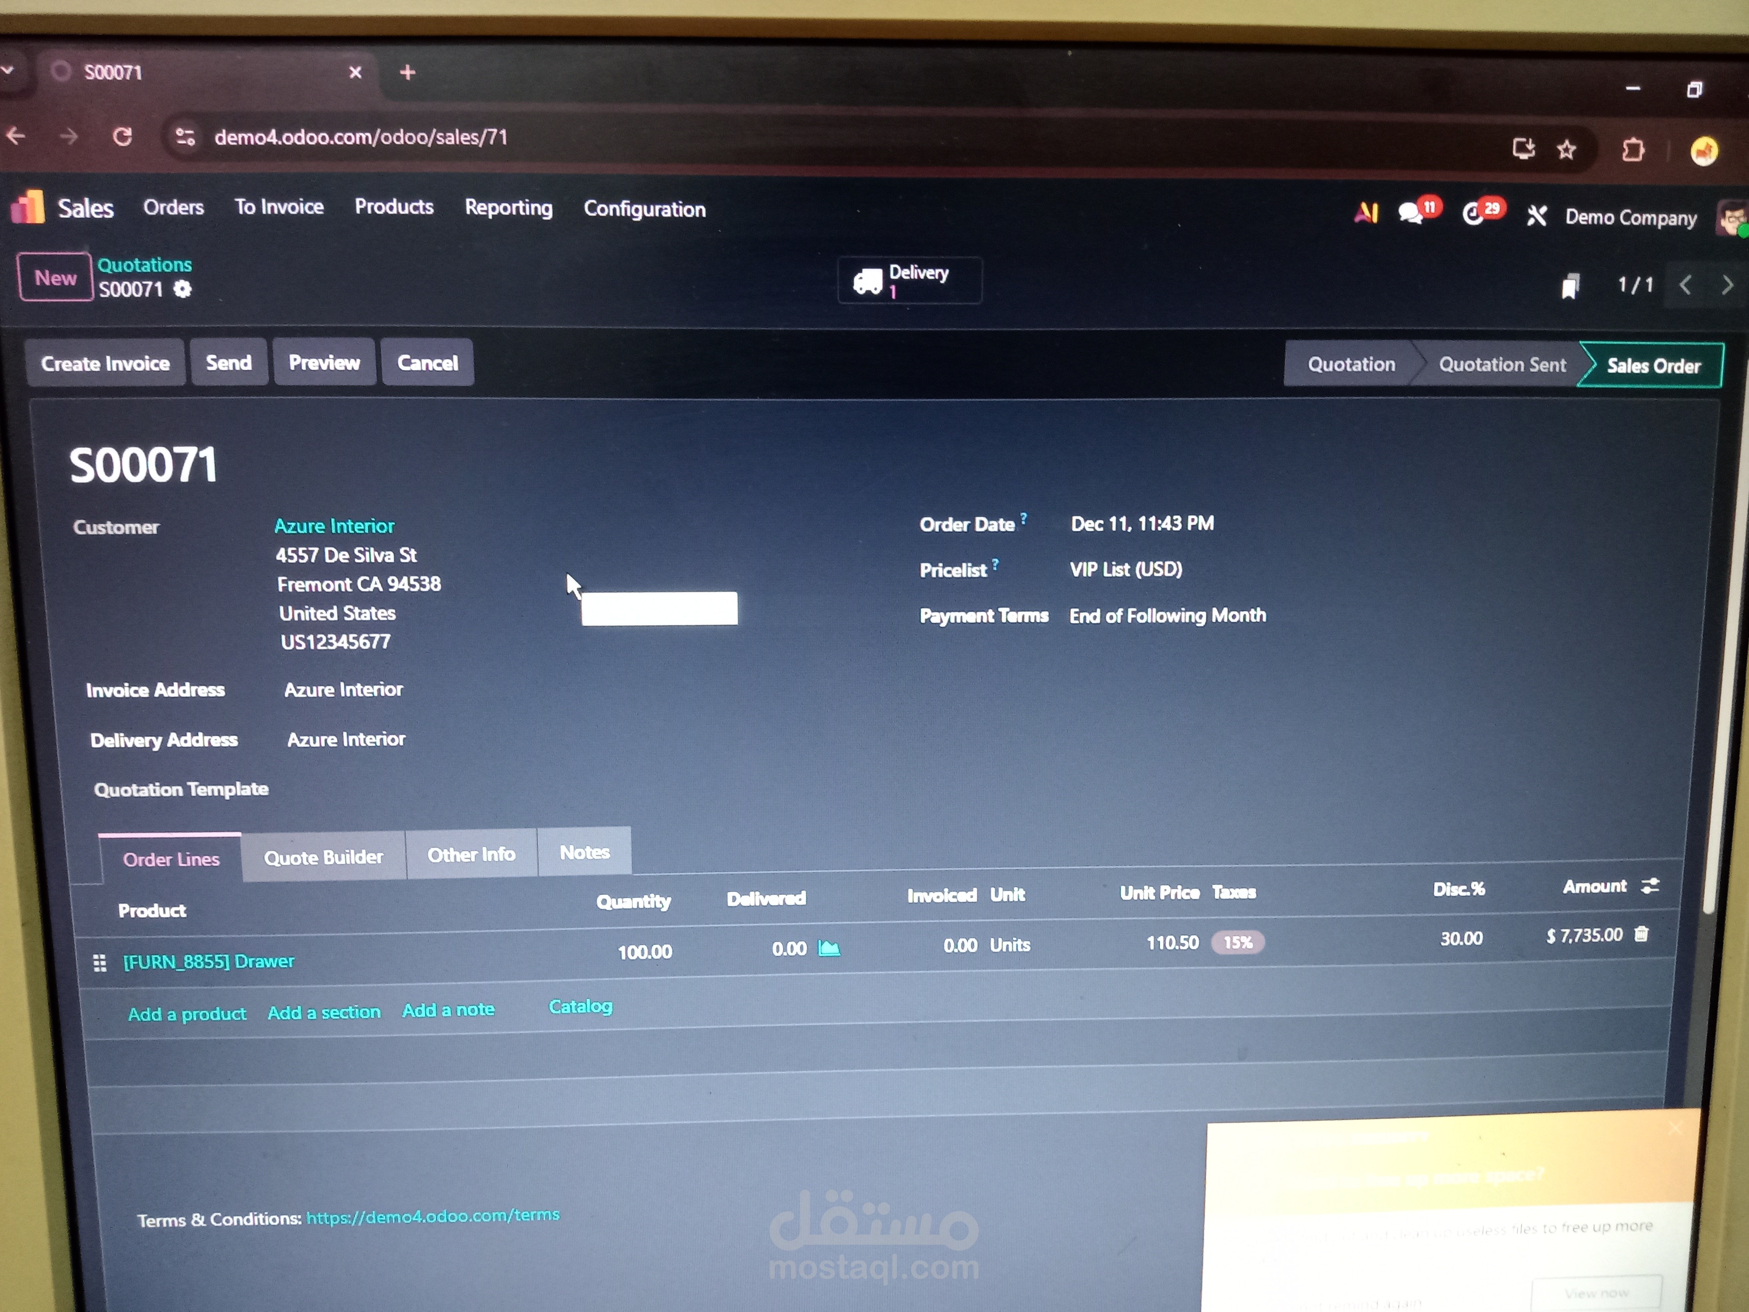This screenshot has width=1749, height=1312.
Task: Click the Quotation Sent status stage
Action: click(x=1501, y=365)
